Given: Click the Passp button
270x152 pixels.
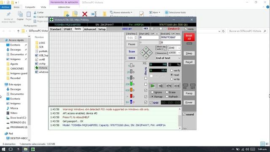Looking at the screenshot, I should [189, 93].
